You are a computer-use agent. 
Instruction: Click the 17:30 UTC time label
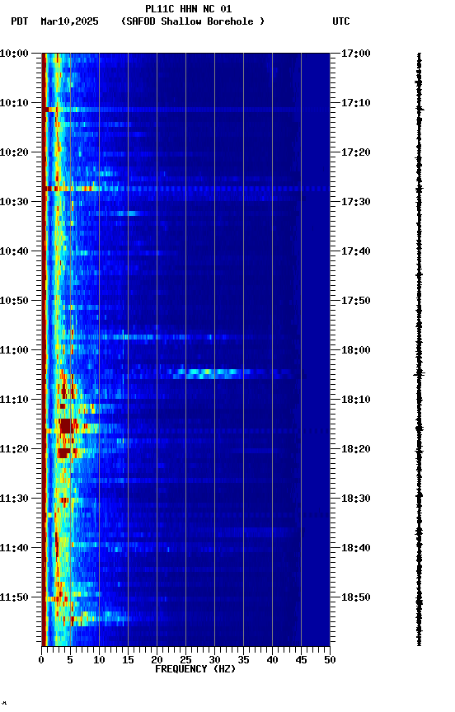(356, 202)
